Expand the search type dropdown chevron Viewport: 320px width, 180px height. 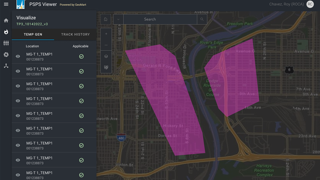pyautogui.click(x=118, y=19)
